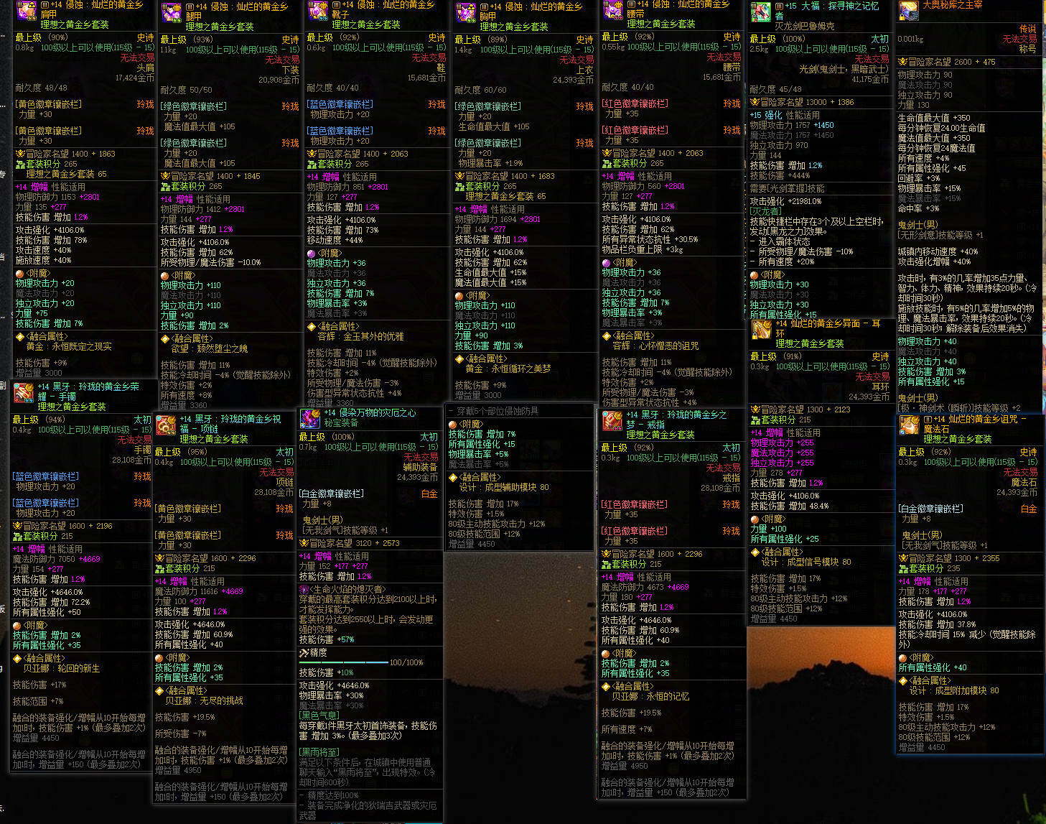Click the 侵染万物的灾厄之心 item icon
1046x824 pixels.
click(x=310, y=419)
